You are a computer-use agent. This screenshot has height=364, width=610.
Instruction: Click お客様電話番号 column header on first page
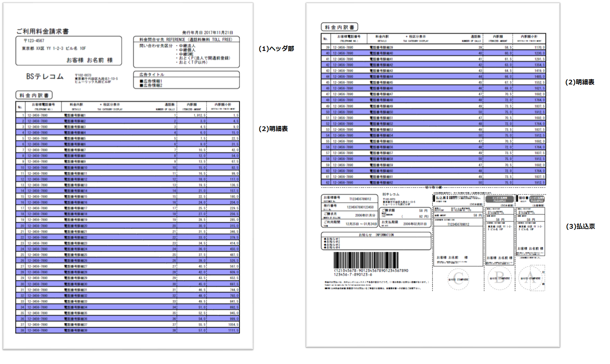click(43, 105)
